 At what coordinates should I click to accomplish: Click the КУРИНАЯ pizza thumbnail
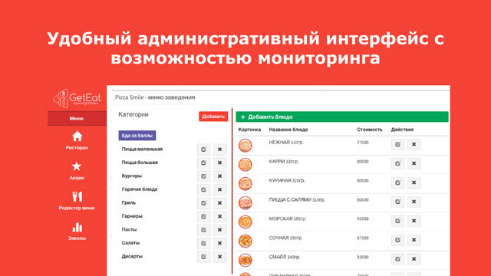pos(245,184)
